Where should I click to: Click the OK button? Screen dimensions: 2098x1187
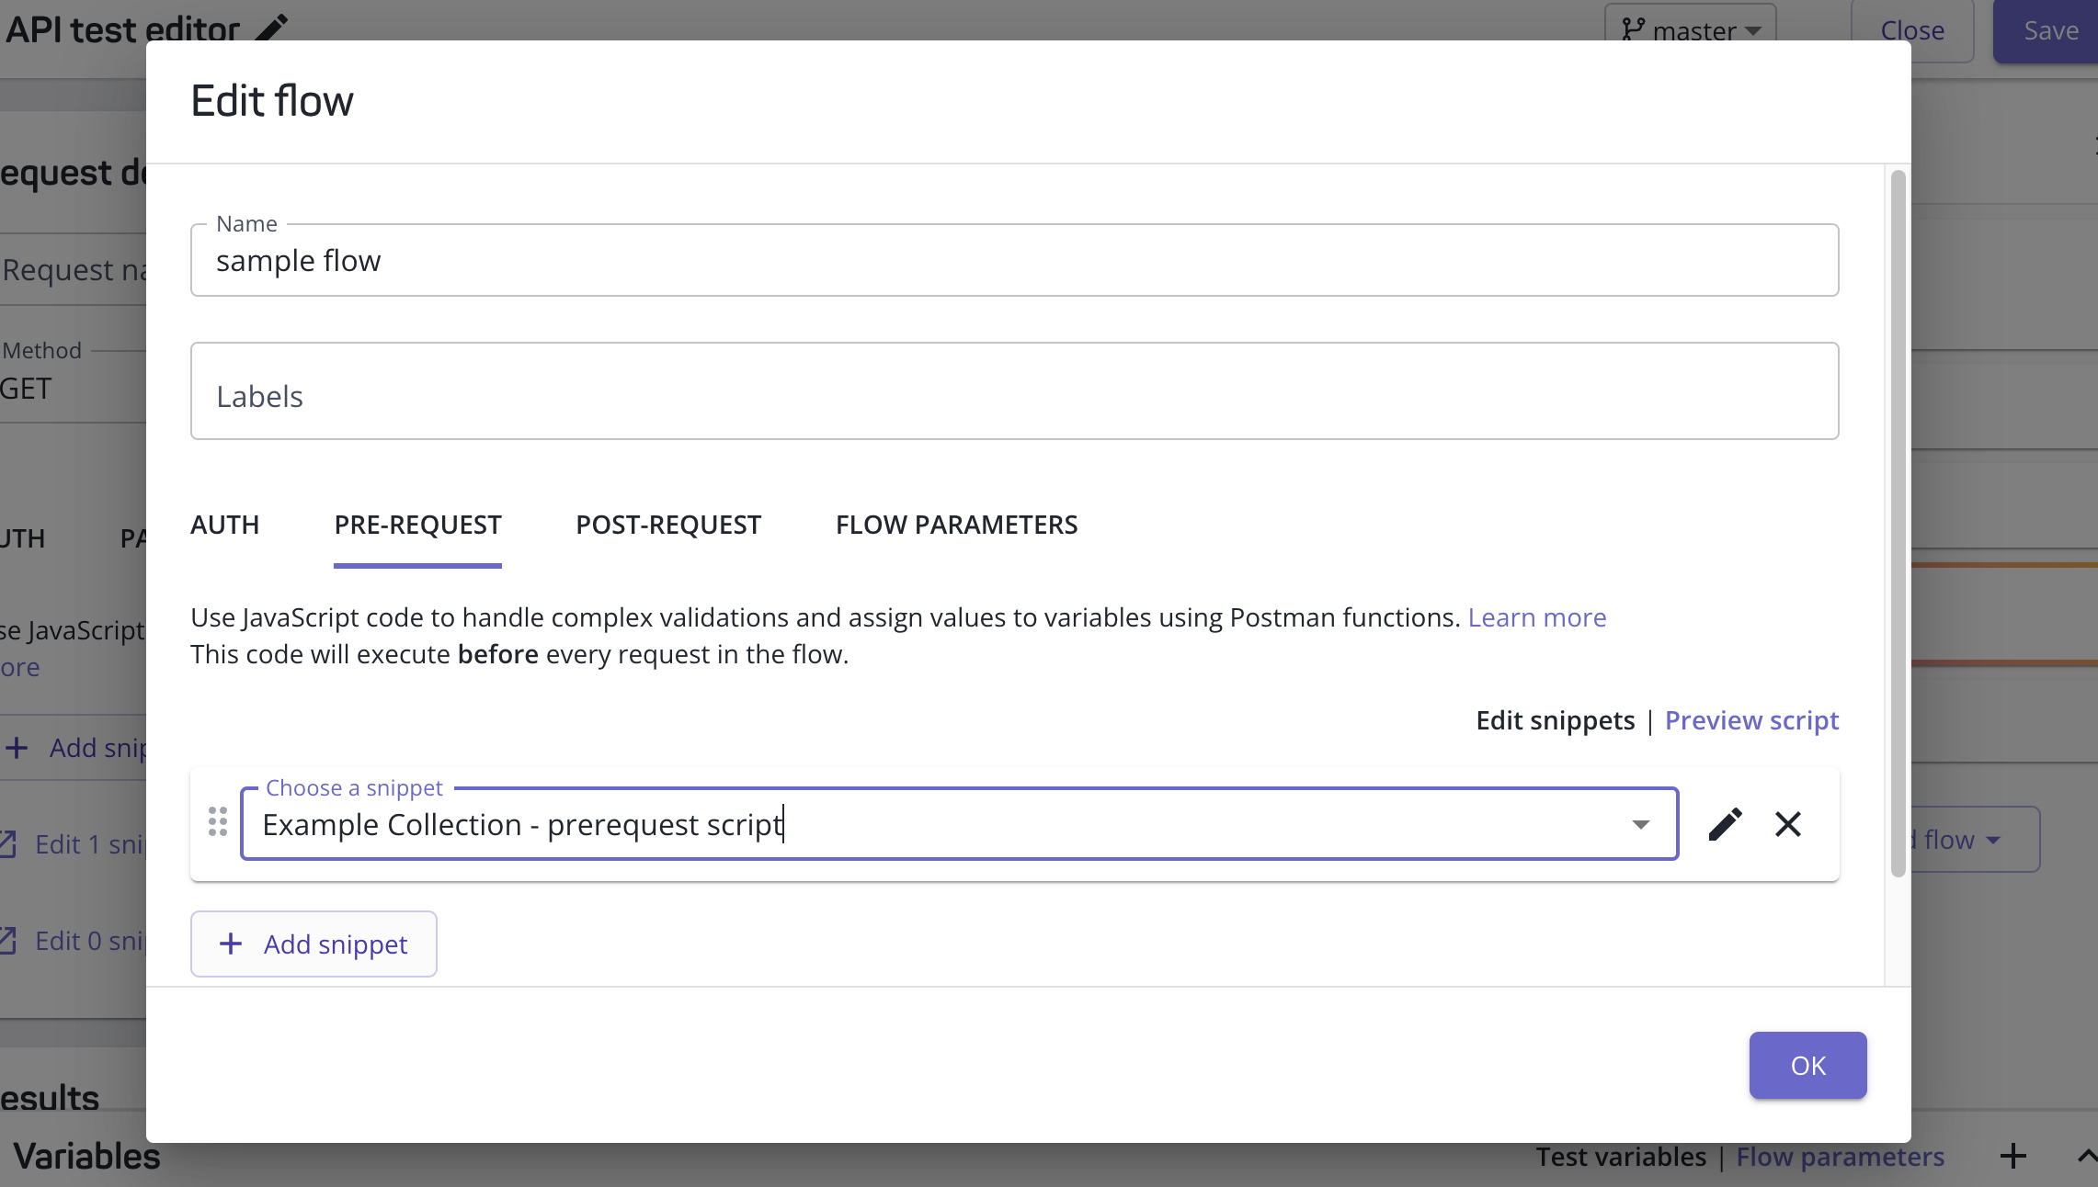(1807, 1065)
